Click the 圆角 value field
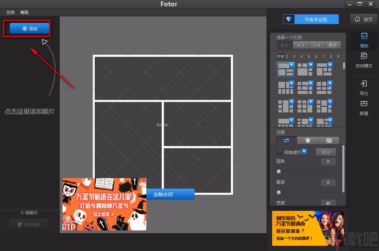Image resolution: width=379 pixels, height=251 pixels. (328, 161)
